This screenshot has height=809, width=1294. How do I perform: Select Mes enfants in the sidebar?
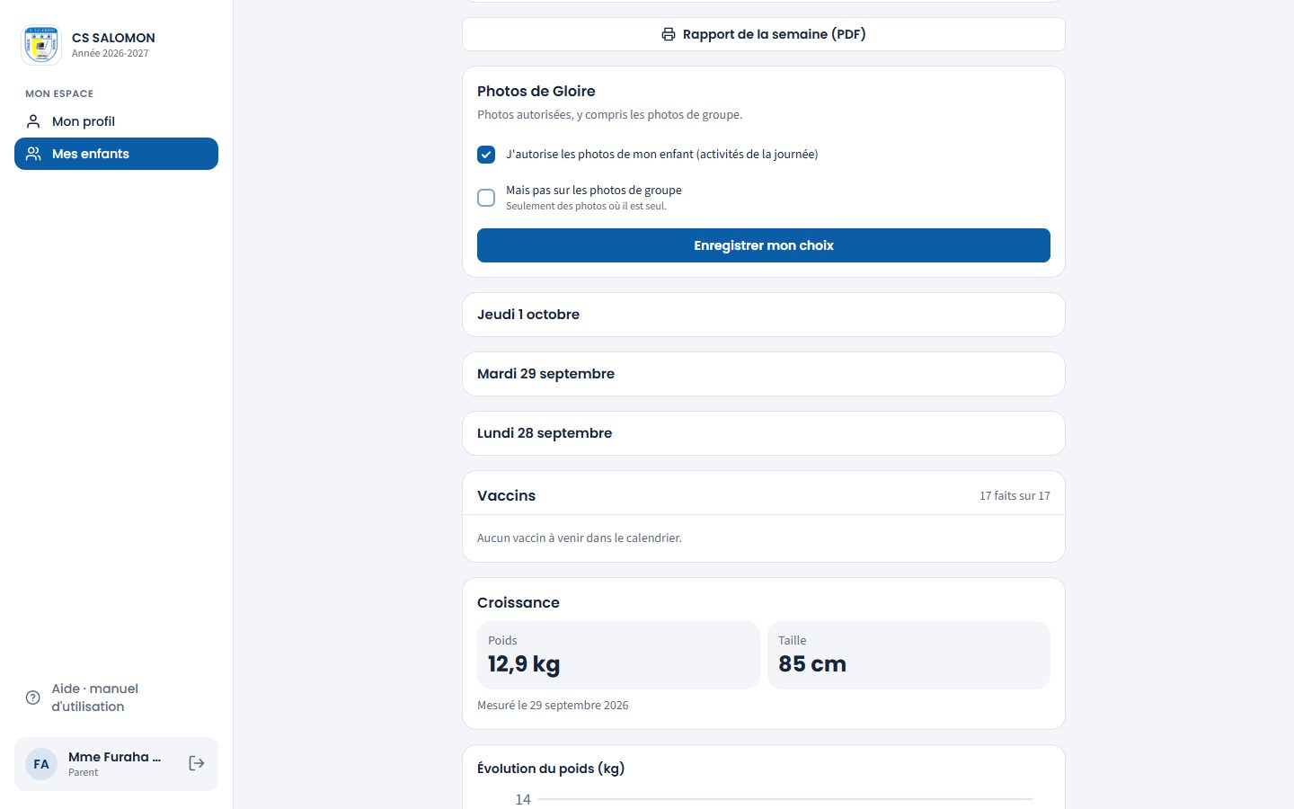tap(116, 154)
